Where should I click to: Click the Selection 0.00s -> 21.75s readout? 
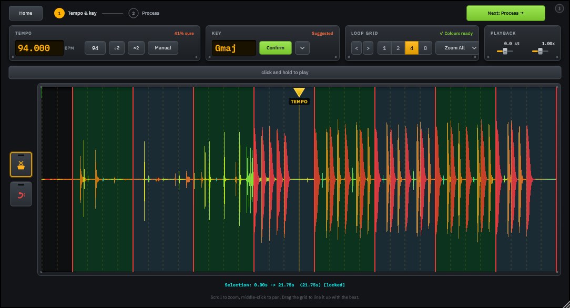coord(284,285)
